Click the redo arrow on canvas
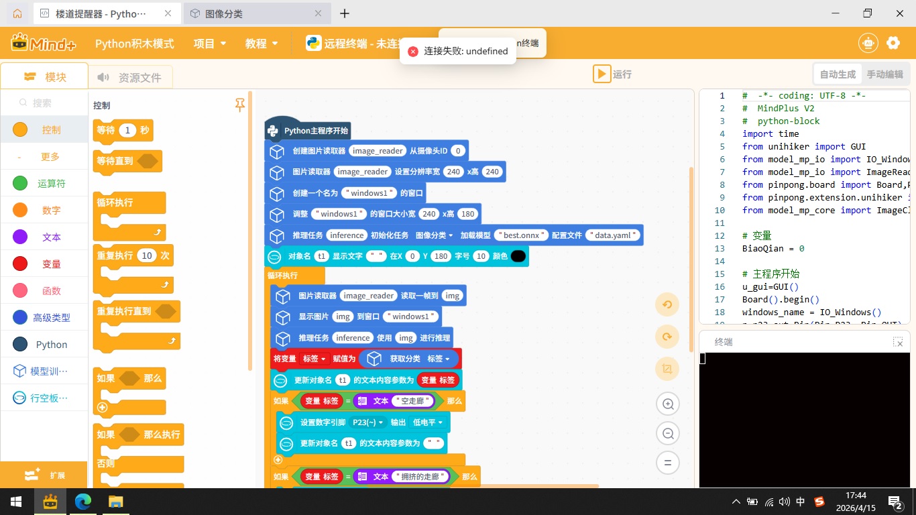 [x=667, y=337]
